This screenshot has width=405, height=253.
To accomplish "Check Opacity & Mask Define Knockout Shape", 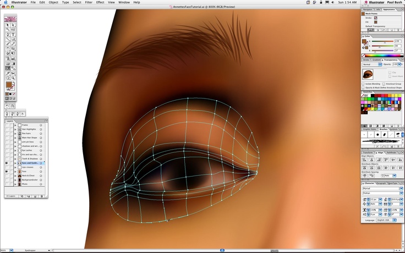I will coord(363,88).
